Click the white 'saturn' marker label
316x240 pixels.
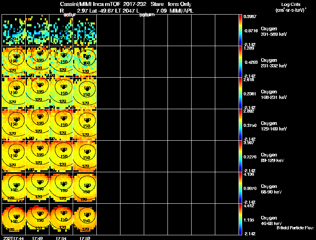pyautogui.click(x=147, y=15)
